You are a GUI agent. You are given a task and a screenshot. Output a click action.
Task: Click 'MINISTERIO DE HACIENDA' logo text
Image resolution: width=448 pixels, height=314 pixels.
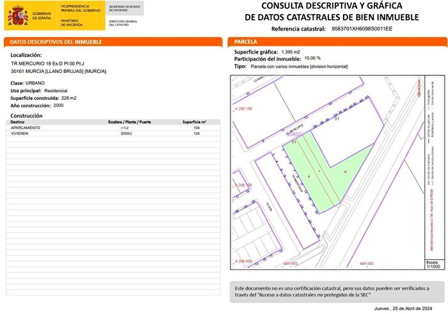pos(72,23)
